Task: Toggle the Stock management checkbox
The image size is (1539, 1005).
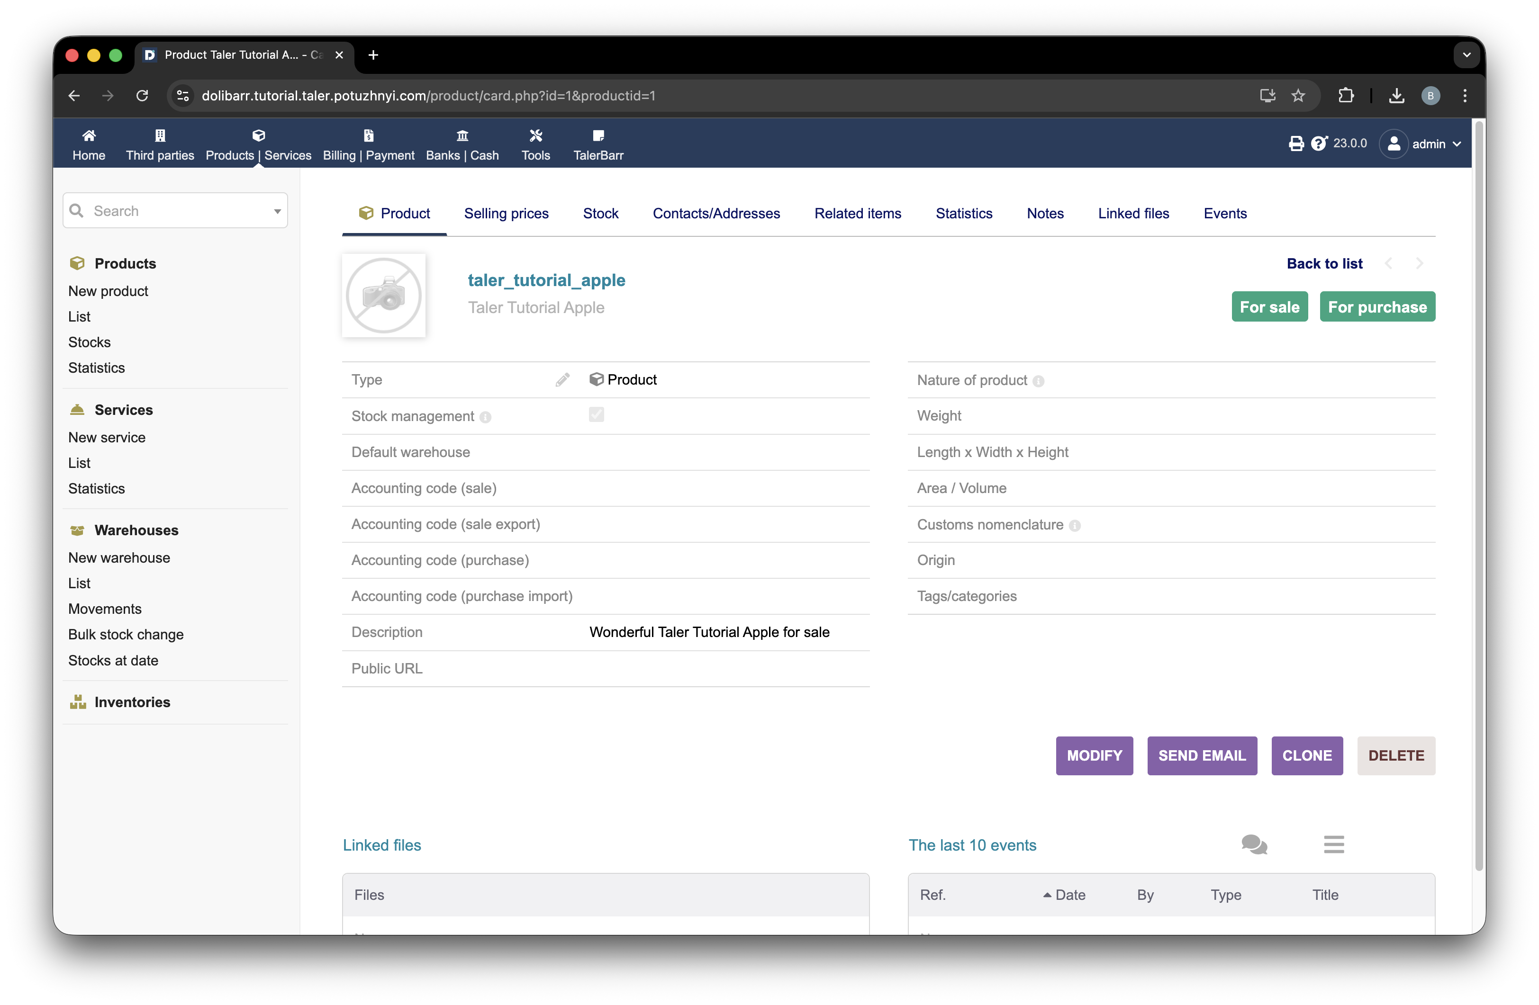Action: [596, 414]
